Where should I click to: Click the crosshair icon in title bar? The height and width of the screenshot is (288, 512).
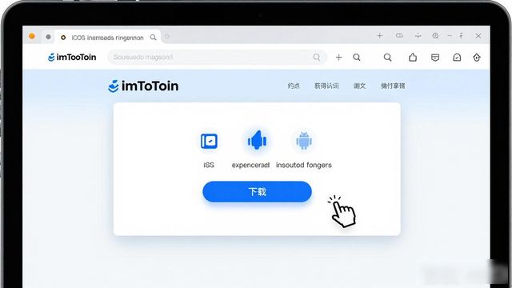(x=418, y=35)
